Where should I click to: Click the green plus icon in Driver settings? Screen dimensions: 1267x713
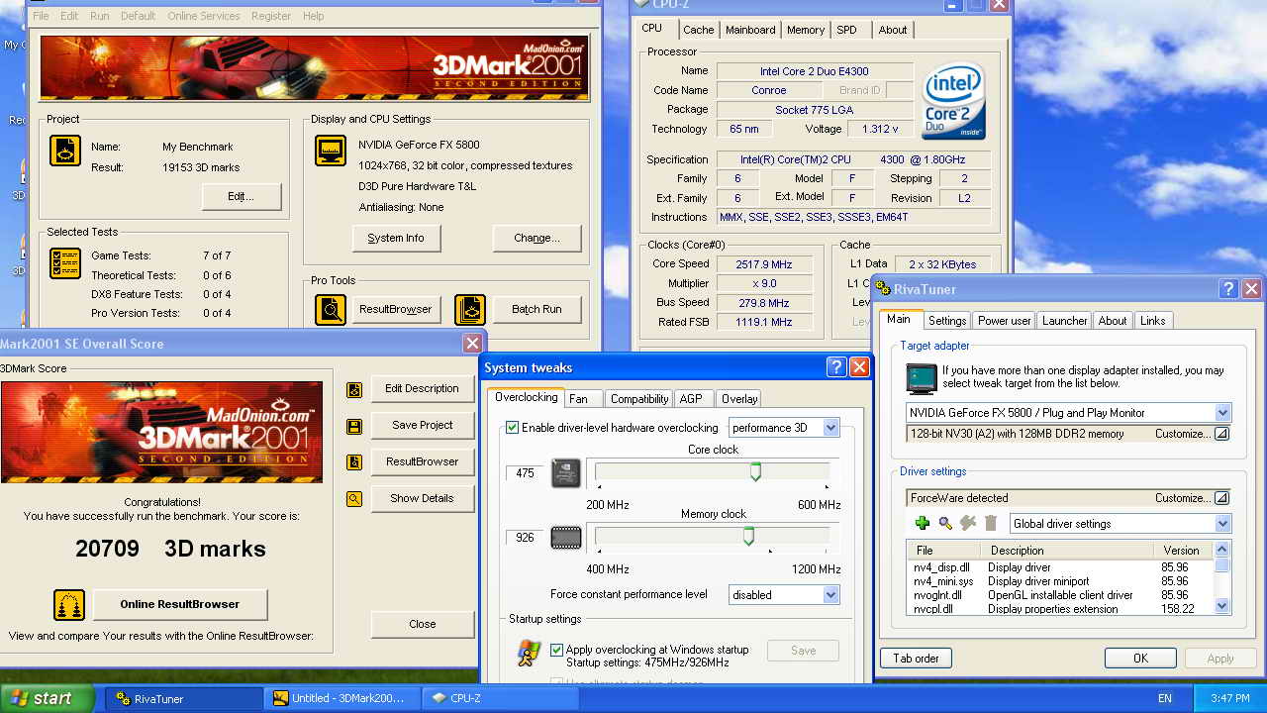922,523
